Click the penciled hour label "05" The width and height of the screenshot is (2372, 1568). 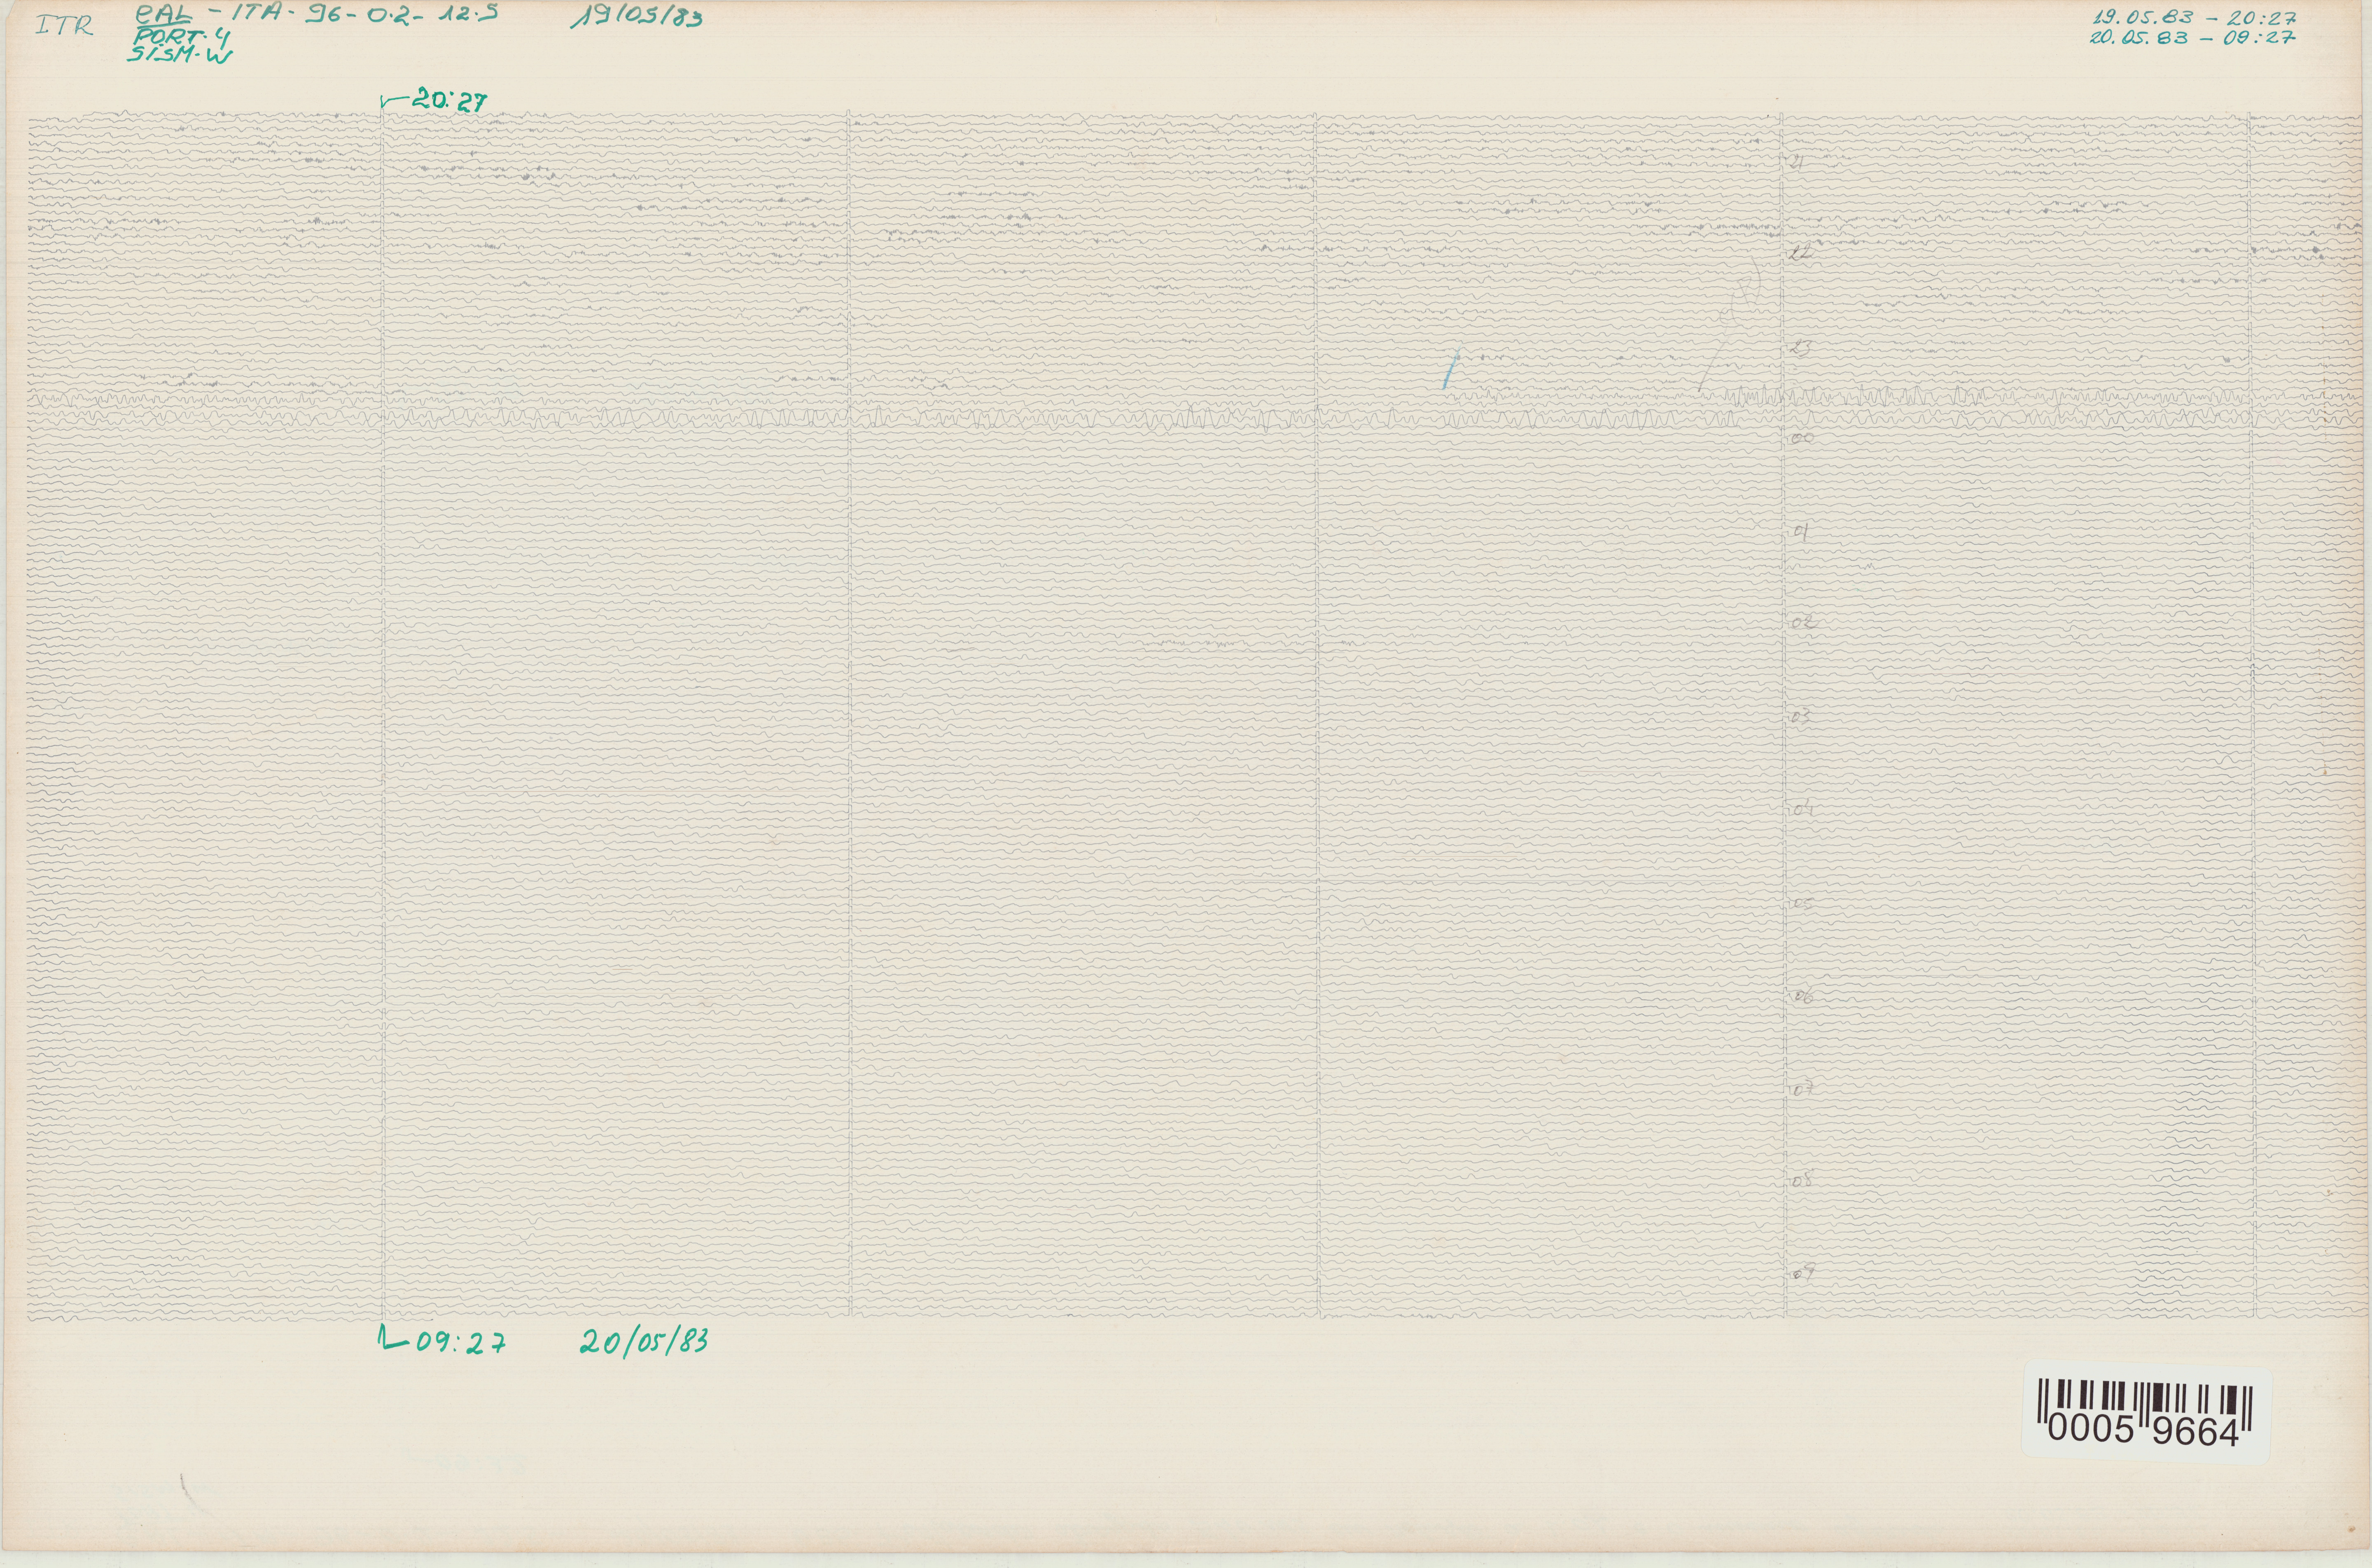click(1803, 904)
